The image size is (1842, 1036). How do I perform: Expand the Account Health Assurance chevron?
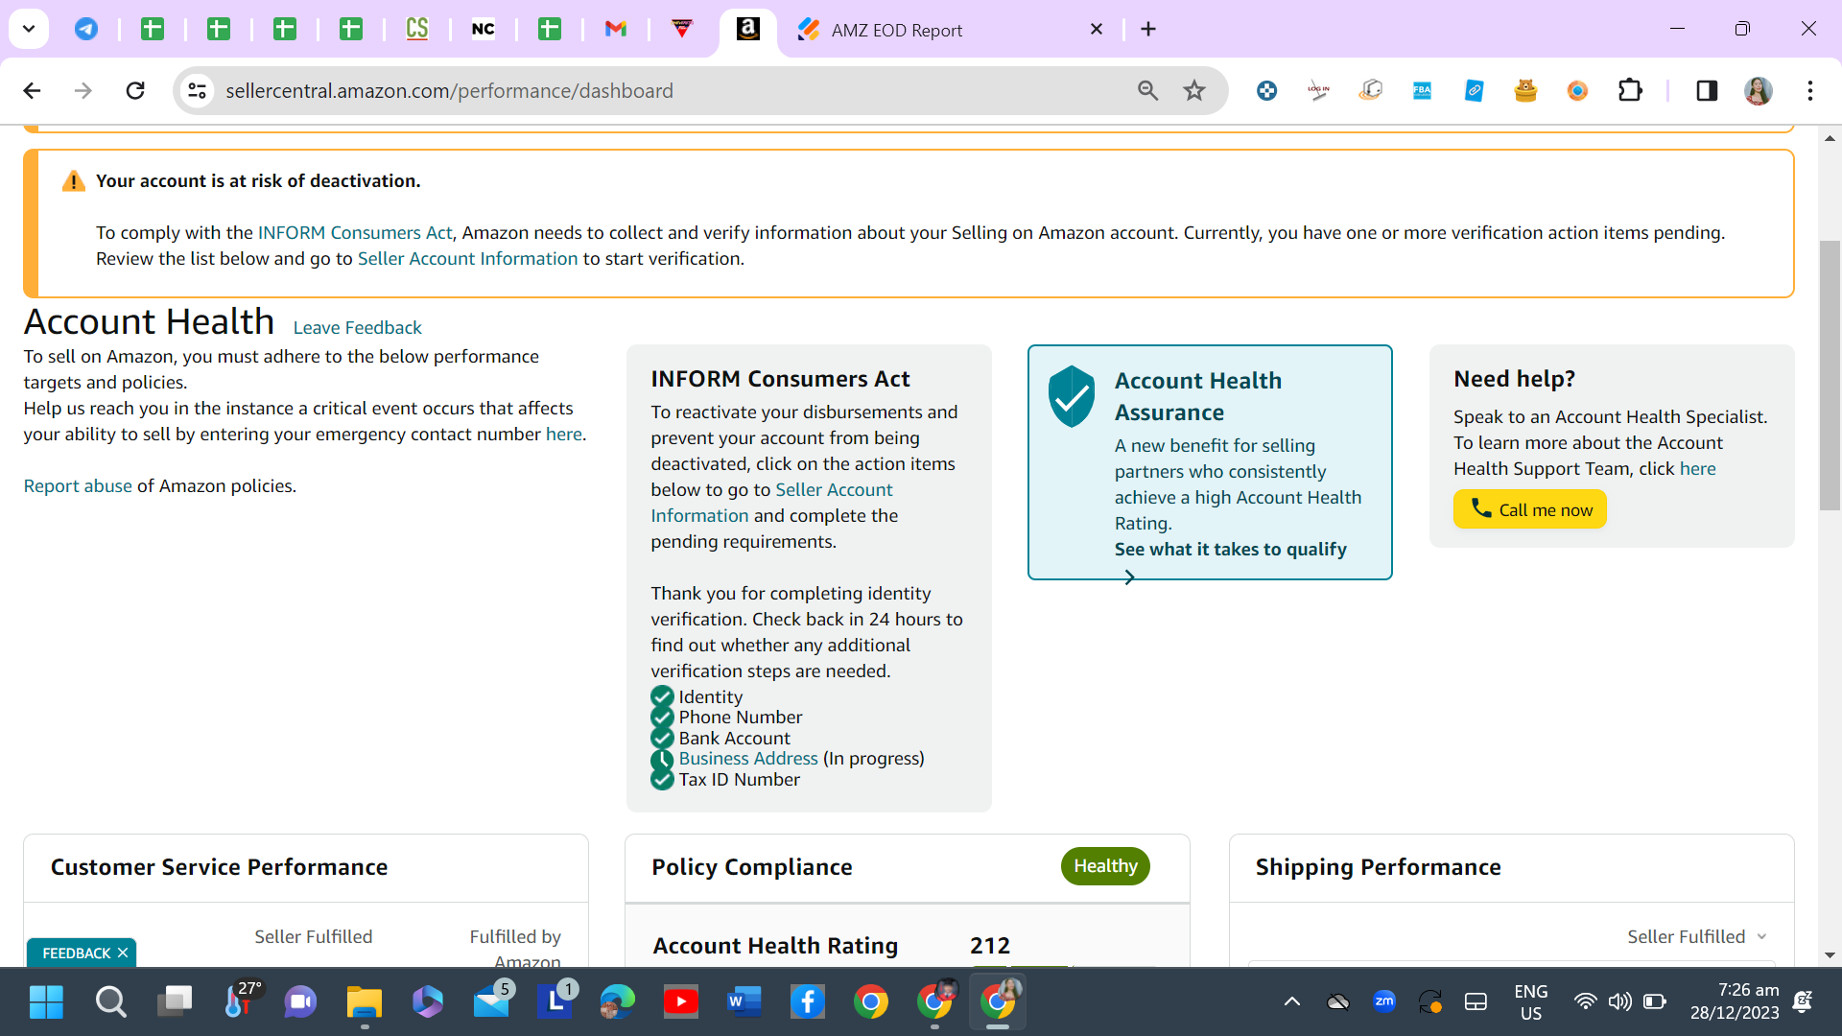coord(1129,577)
